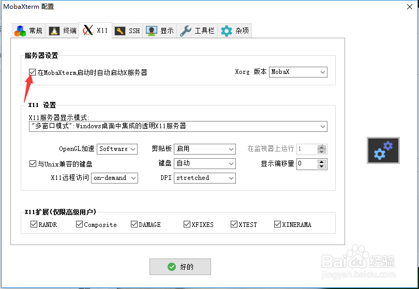Click the OpenGL加速 label
The image size is (419, 289).
[77, 149]
